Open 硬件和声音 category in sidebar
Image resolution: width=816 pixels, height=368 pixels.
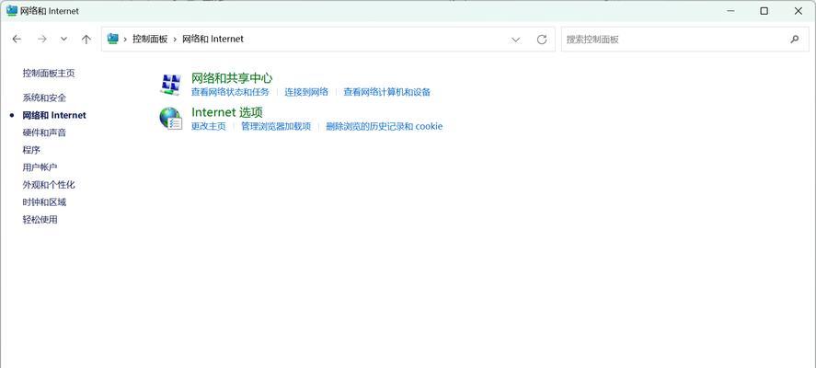(44, 132)
